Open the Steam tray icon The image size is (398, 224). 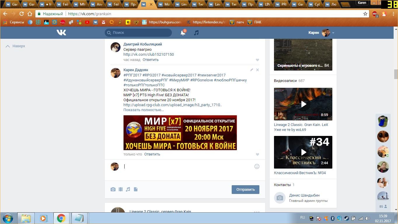(x=346, y=218)
